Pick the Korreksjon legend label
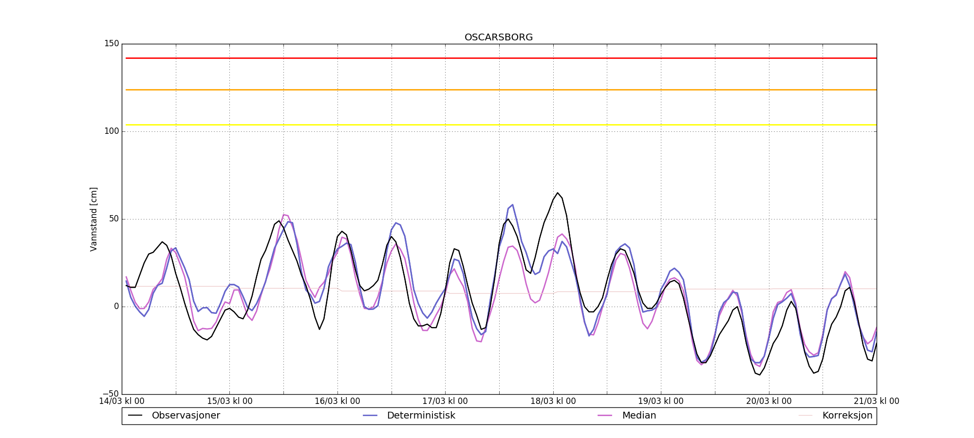 [x=847, y=416]
